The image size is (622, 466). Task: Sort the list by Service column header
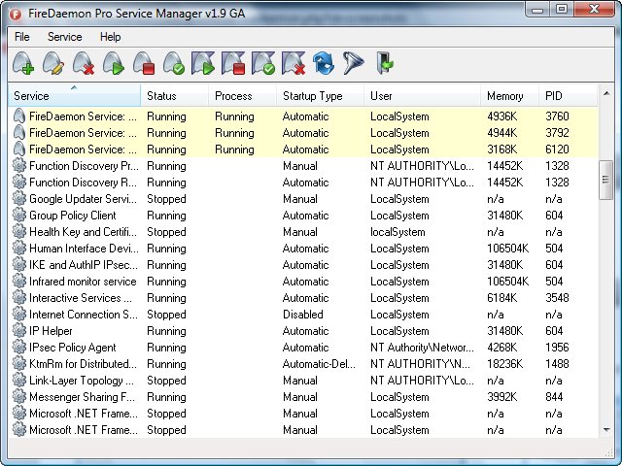(x=74, y=96)
